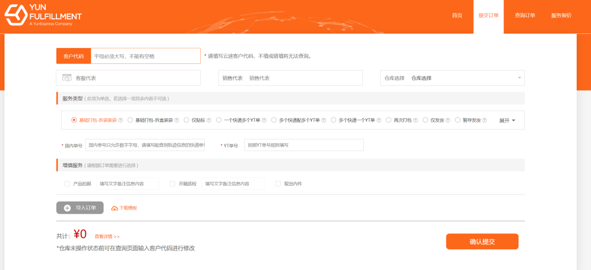591x270 pixels.
Task: Click the Yun Fulfillment logo
Action: [43, 15]
